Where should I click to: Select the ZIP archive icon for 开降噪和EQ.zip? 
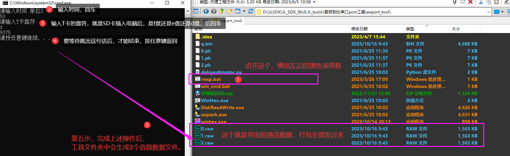coord(198,93)
